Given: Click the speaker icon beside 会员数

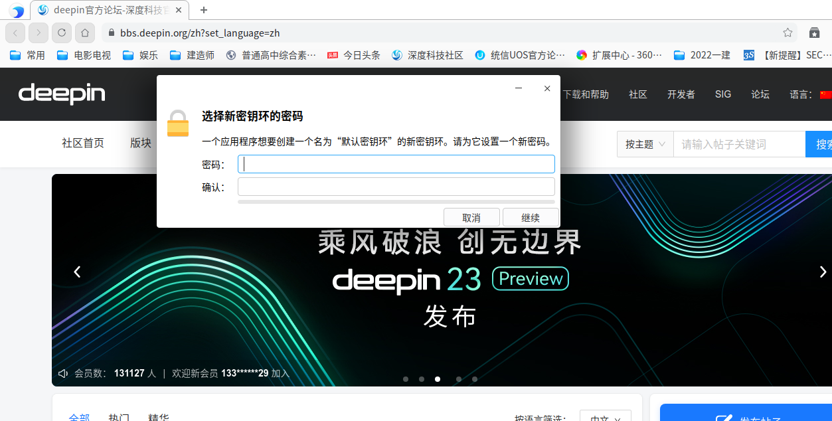Looking at the screenshot, I should [62, 373].
